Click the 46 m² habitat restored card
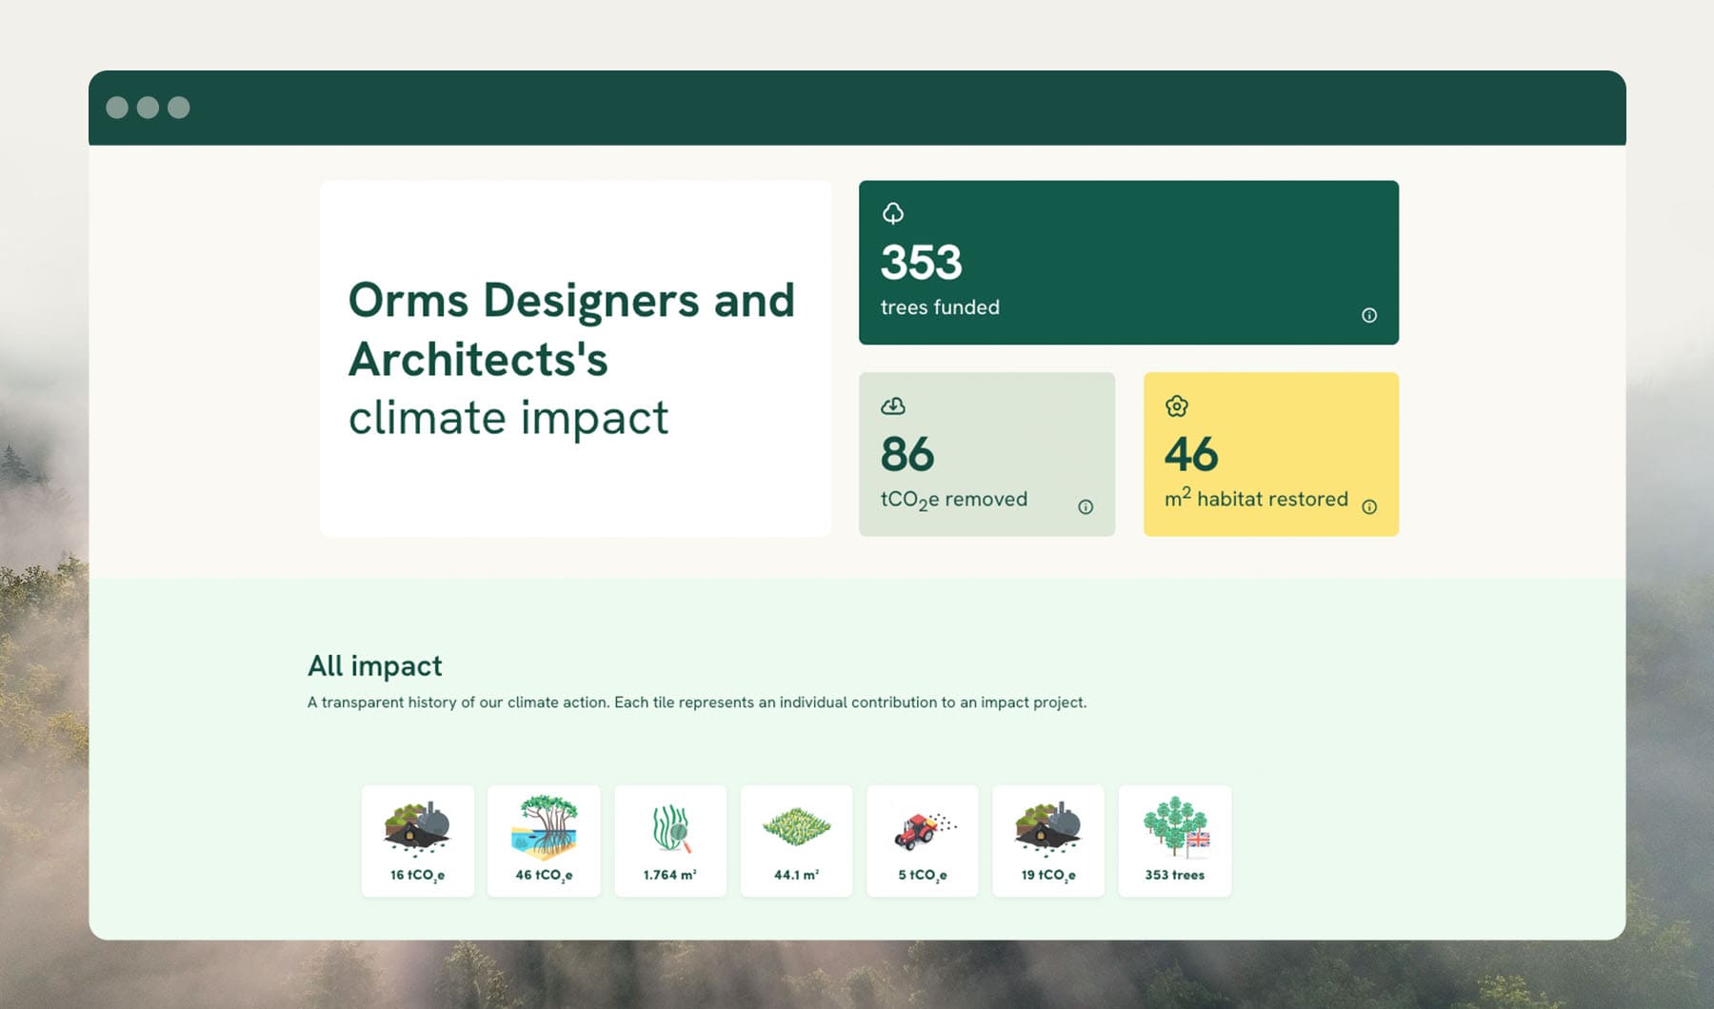Screen dimensions: 1714x1009 pos(1271,454)
